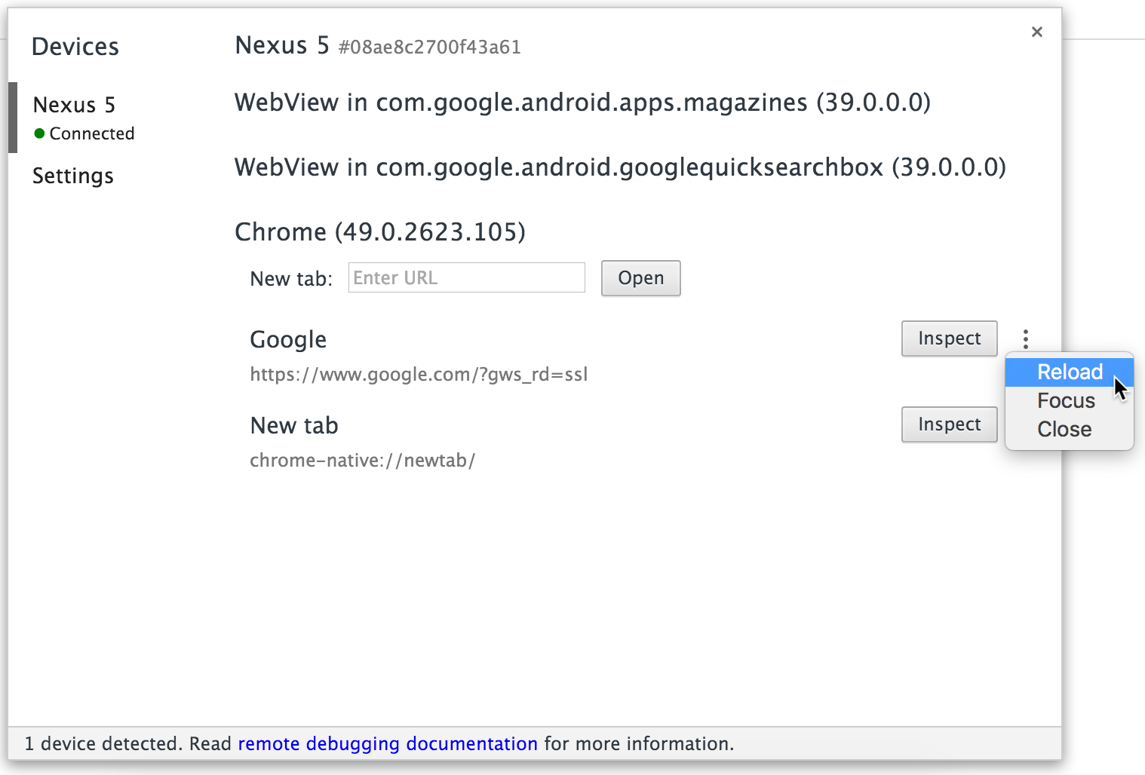Click the New tab page title
The image size is (1145, 775).
[x=294, y=425]
